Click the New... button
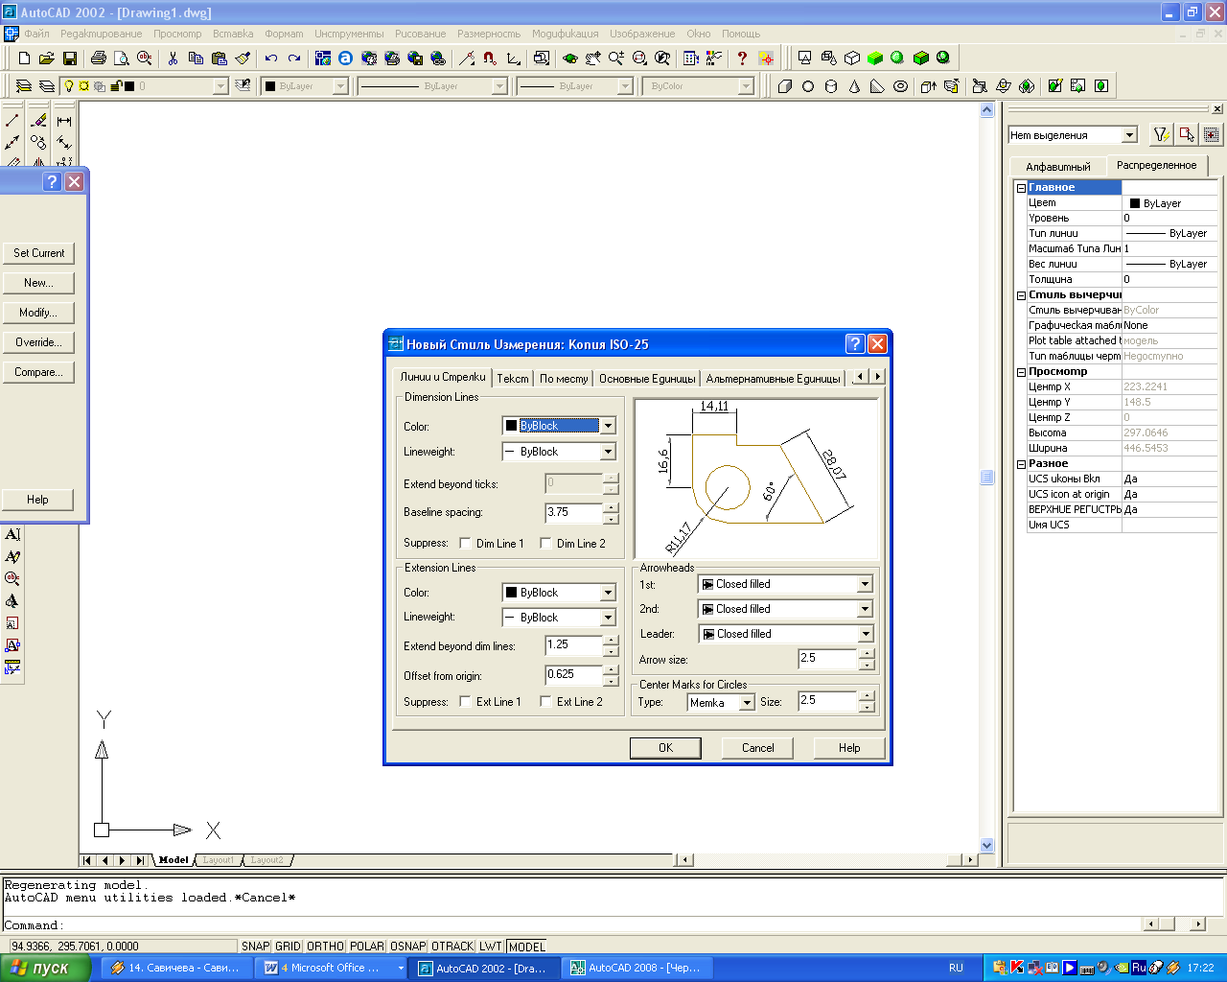1227x982 pixels. click(x=38, y=283)
